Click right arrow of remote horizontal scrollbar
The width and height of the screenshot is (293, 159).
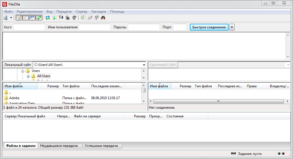[288, 101]
